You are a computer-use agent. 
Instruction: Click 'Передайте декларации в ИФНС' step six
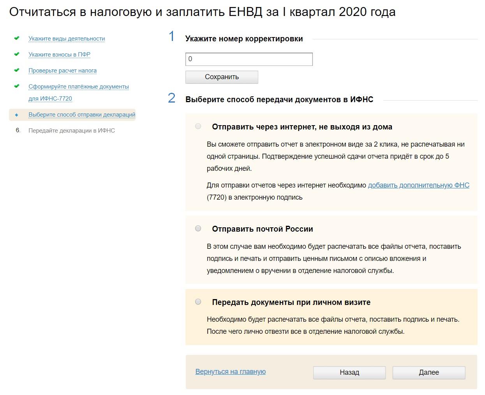click(x=72, y=131)
